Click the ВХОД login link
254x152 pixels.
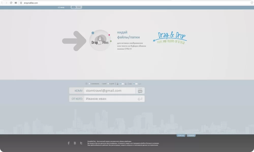click(61, 7)
